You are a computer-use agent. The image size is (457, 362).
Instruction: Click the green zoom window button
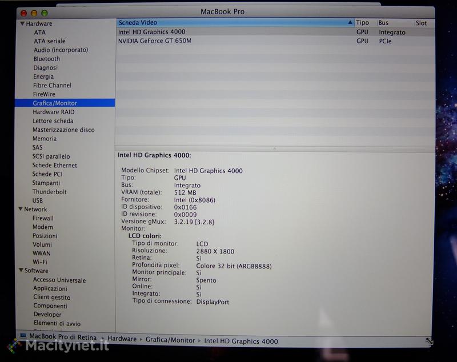45,13
